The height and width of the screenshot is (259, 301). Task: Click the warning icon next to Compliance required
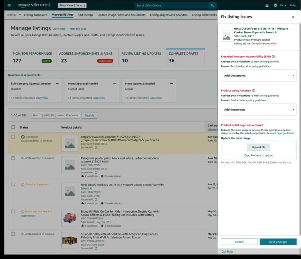tap(23, 184)
